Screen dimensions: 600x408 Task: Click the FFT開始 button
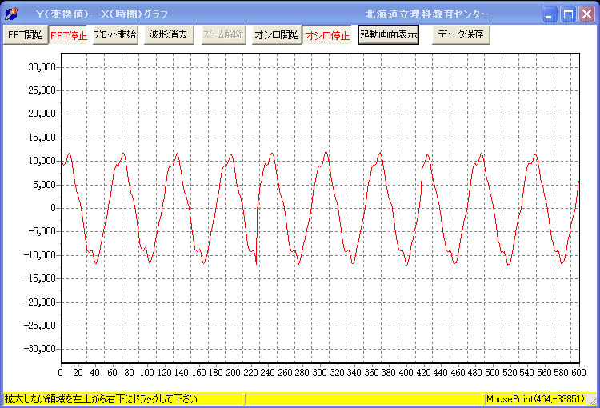[26, 35]
